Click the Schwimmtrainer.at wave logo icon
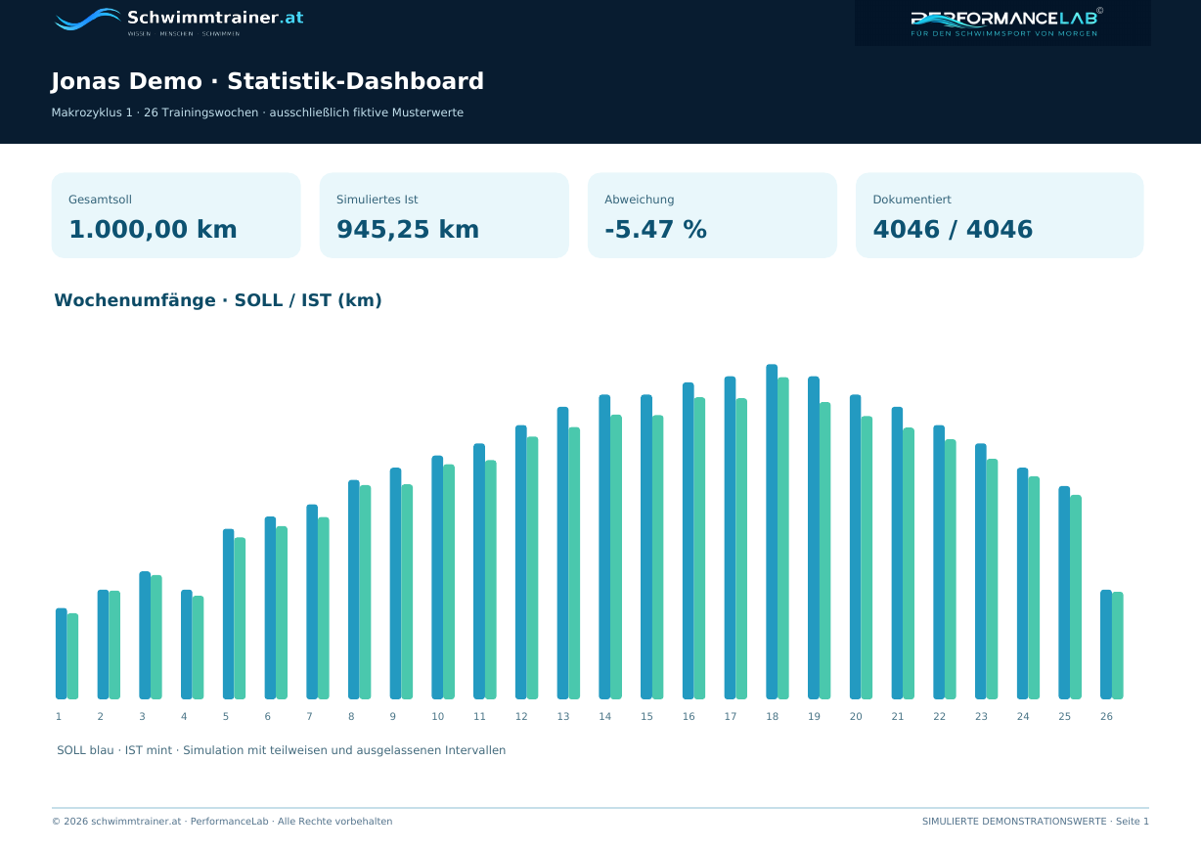This screenshot has width=1201, height=850. pyautogui.click(x=88, y=19)
